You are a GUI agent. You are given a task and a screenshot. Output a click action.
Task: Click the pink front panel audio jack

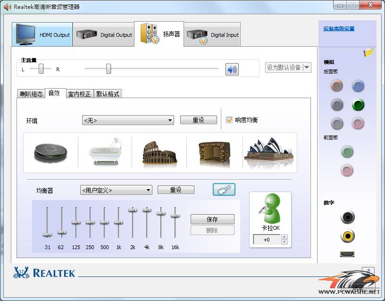[347, 170]
